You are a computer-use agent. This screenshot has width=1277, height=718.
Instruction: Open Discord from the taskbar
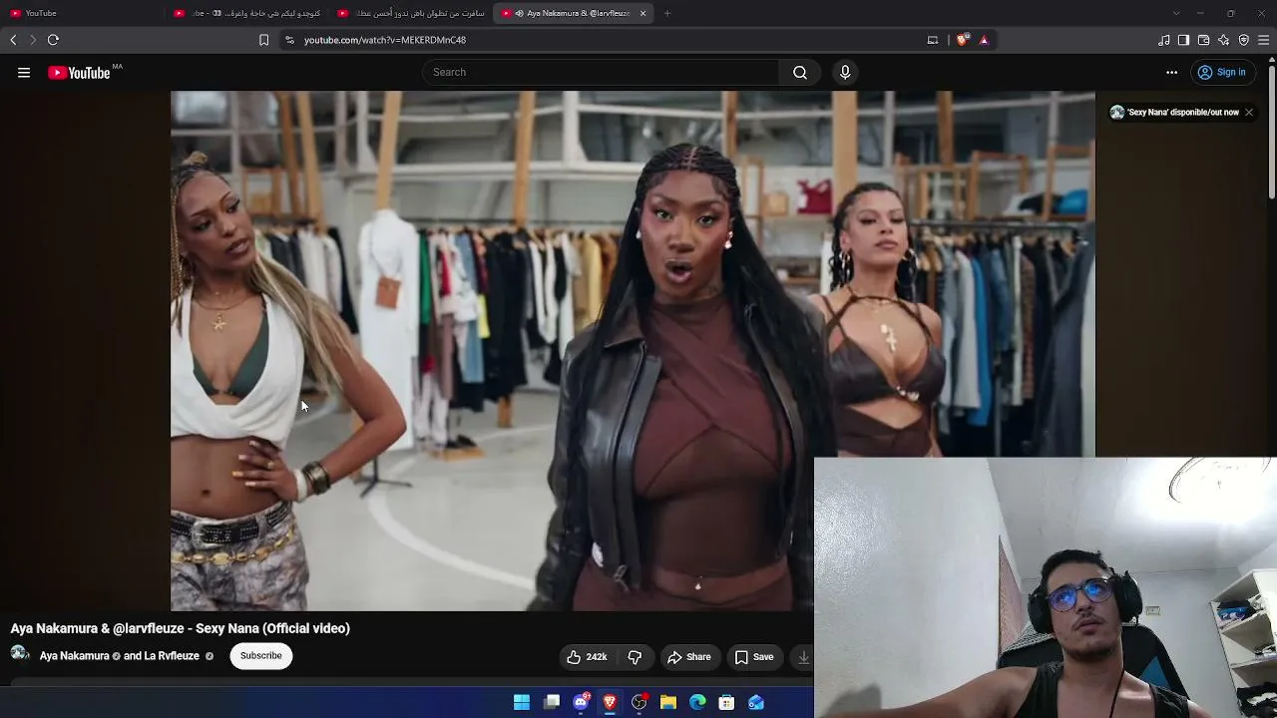[581, 703]
